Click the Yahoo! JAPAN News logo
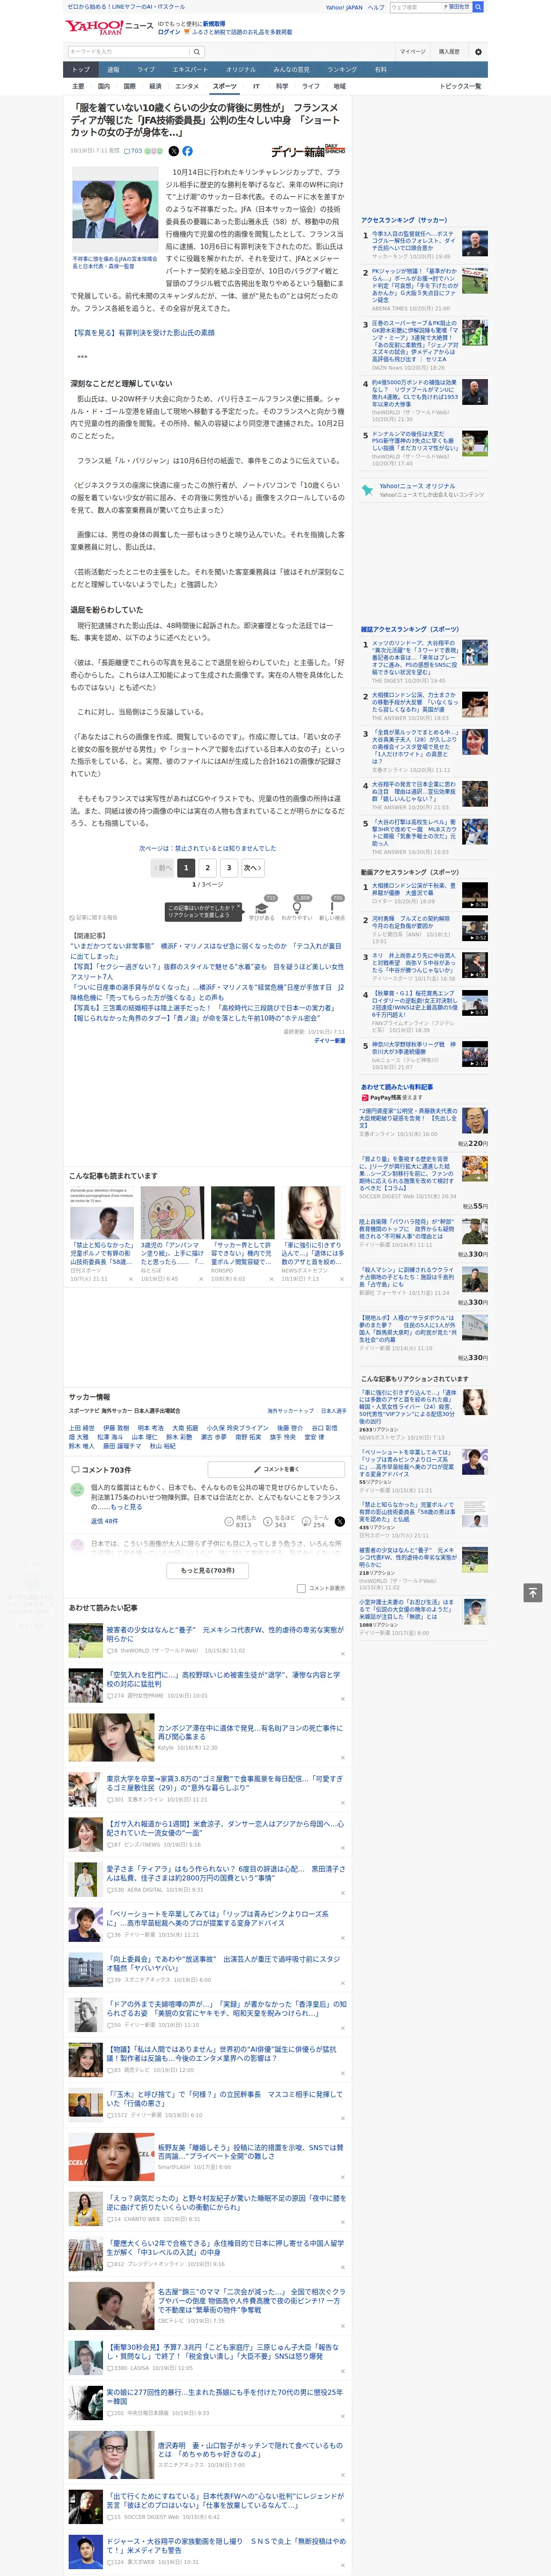Screen dimensions: 551x2576 coord(109,27)
